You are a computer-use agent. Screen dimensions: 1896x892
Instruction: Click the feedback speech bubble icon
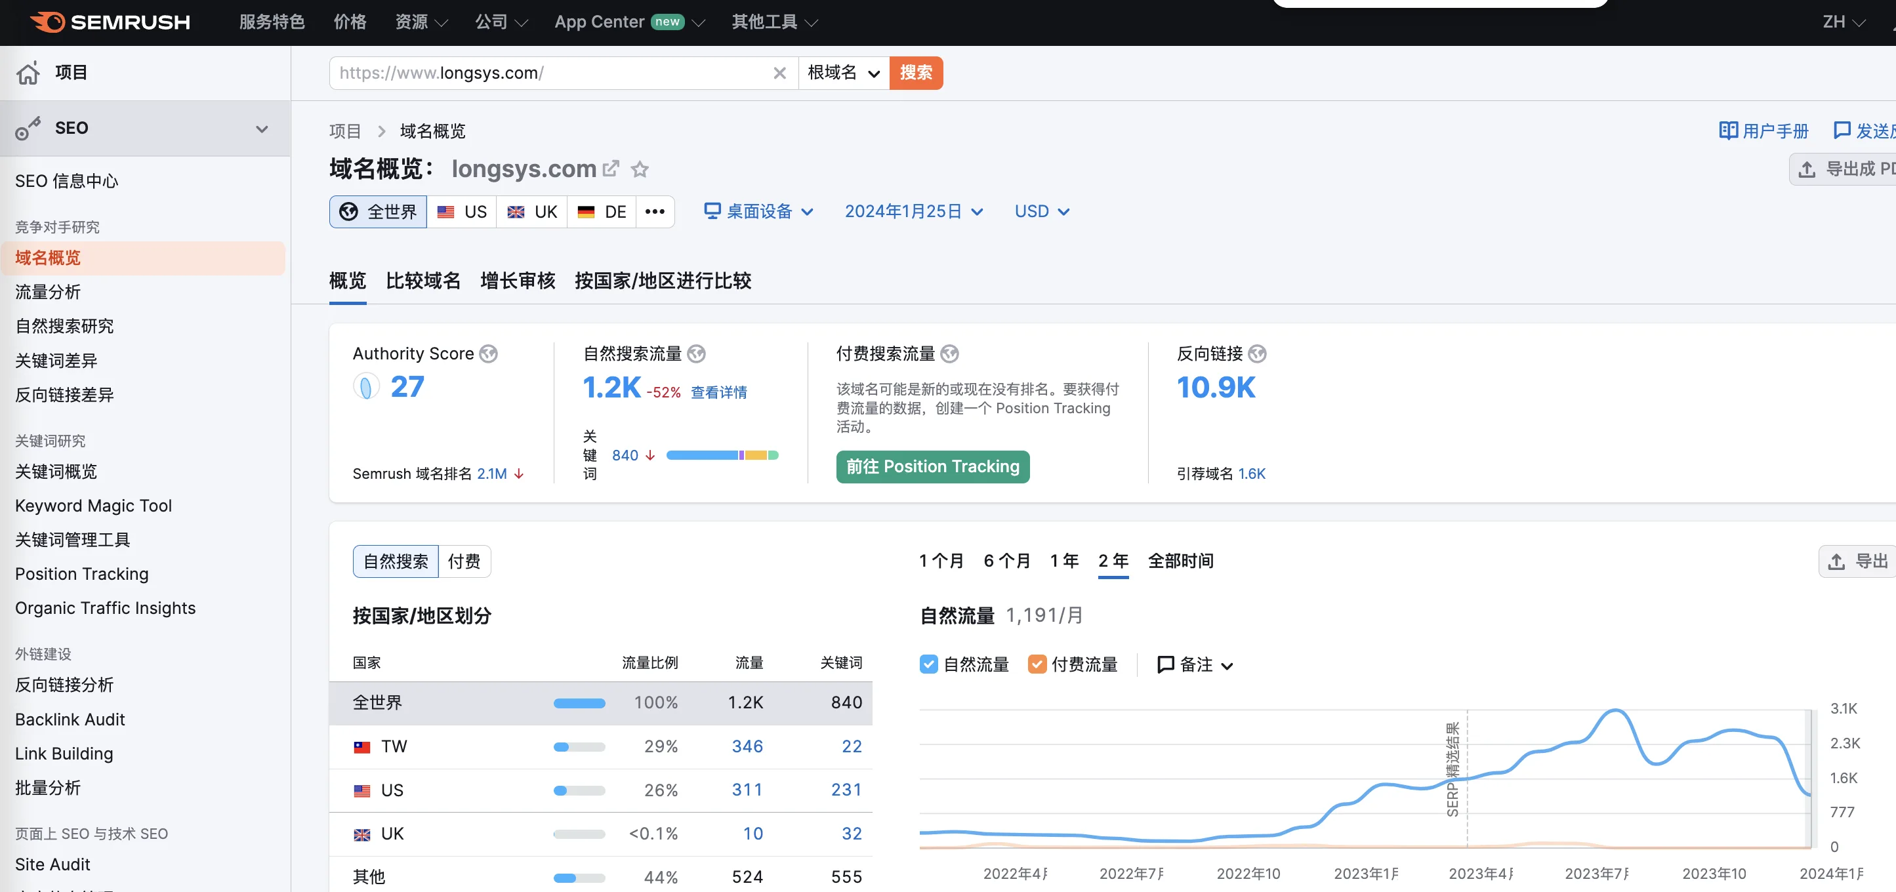[x=1842, y=131]
